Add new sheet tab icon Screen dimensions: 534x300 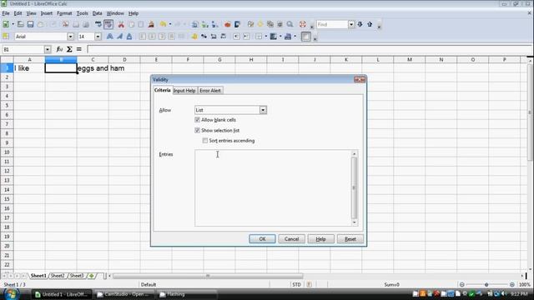pyautogui.click(x=92, y=276)
